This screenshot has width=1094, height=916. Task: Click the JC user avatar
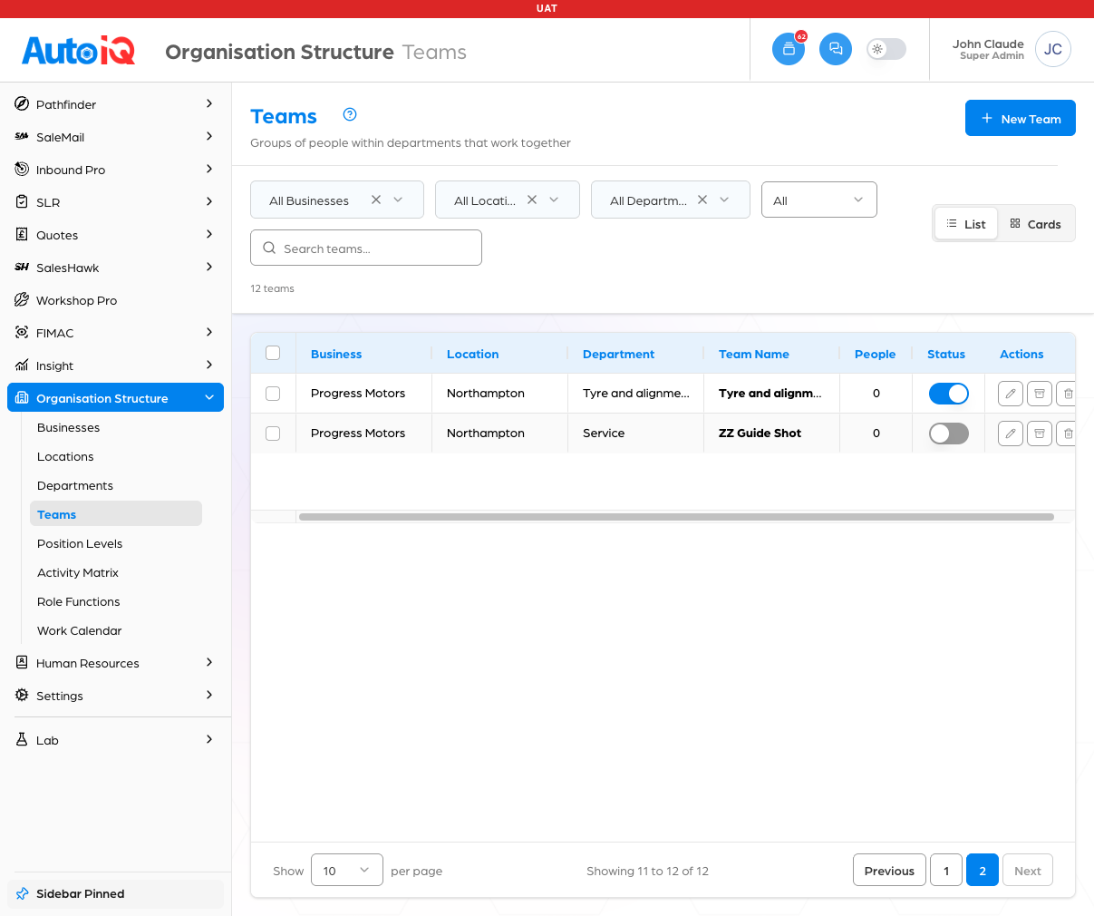tap(1053, 49)
